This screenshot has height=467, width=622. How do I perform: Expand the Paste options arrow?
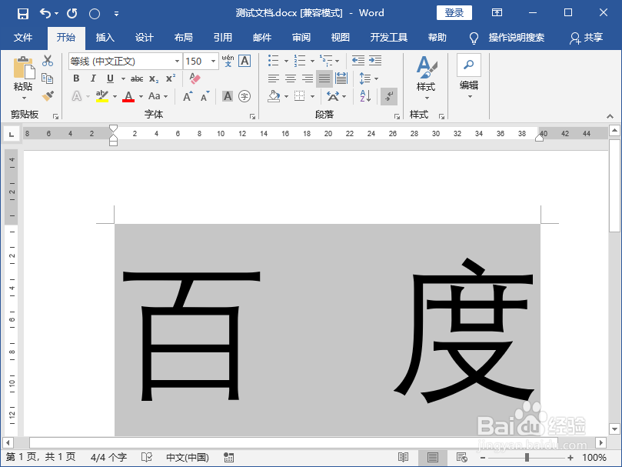click(24, 98)
